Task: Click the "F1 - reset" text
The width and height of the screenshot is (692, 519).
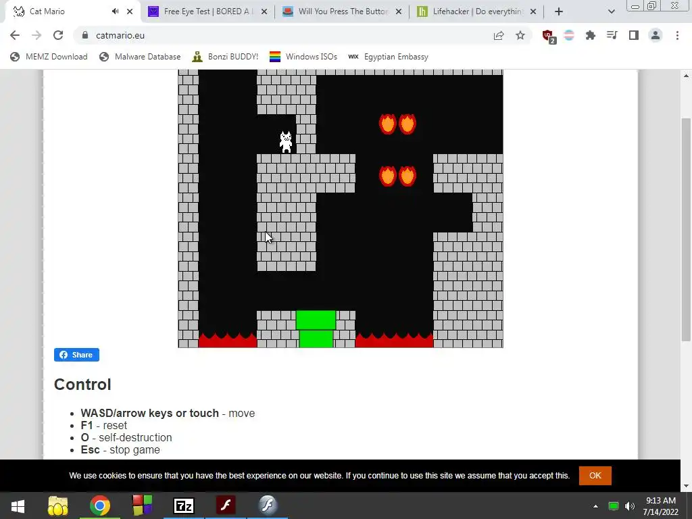Action: [x=103, y=426]
